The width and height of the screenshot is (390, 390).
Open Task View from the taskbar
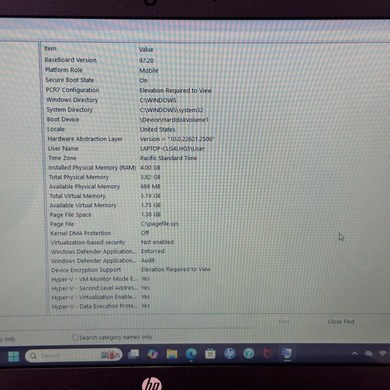pos(134,354)
